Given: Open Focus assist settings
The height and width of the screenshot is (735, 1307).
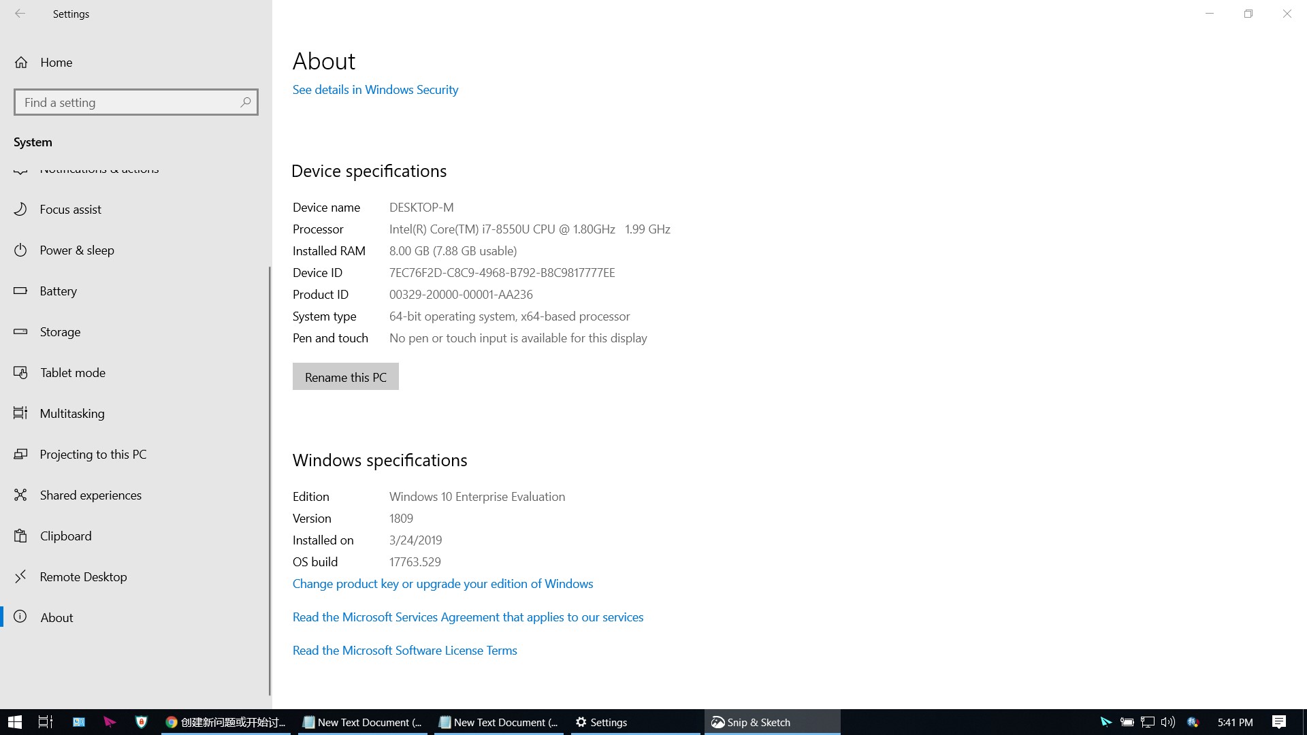Looking at the screenshot, I should point(135,210).
